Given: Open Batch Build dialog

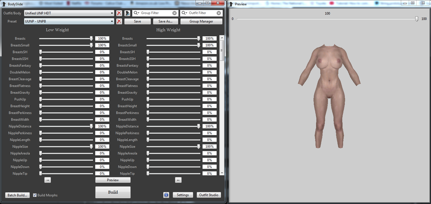Looking at the screenshot, I should (17, 195).
